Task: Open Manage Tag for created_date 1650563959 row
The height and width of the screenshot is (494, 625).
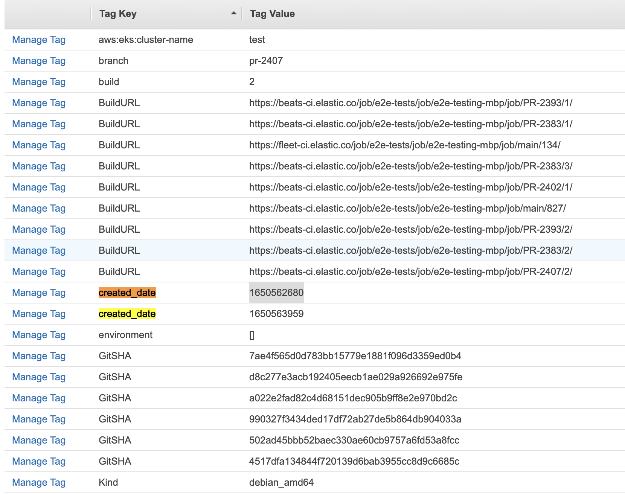Action: 39,314
